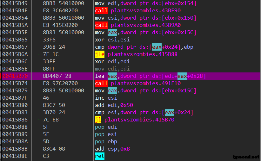
Task: Select mov esi,dword ptr ds:[ebx+0x150] instruction
Action: [x=146, y=18]
